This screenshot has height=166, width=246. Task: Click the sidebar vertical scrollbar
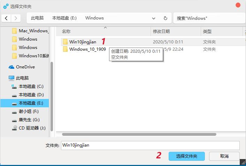click(x=52, y=97)
